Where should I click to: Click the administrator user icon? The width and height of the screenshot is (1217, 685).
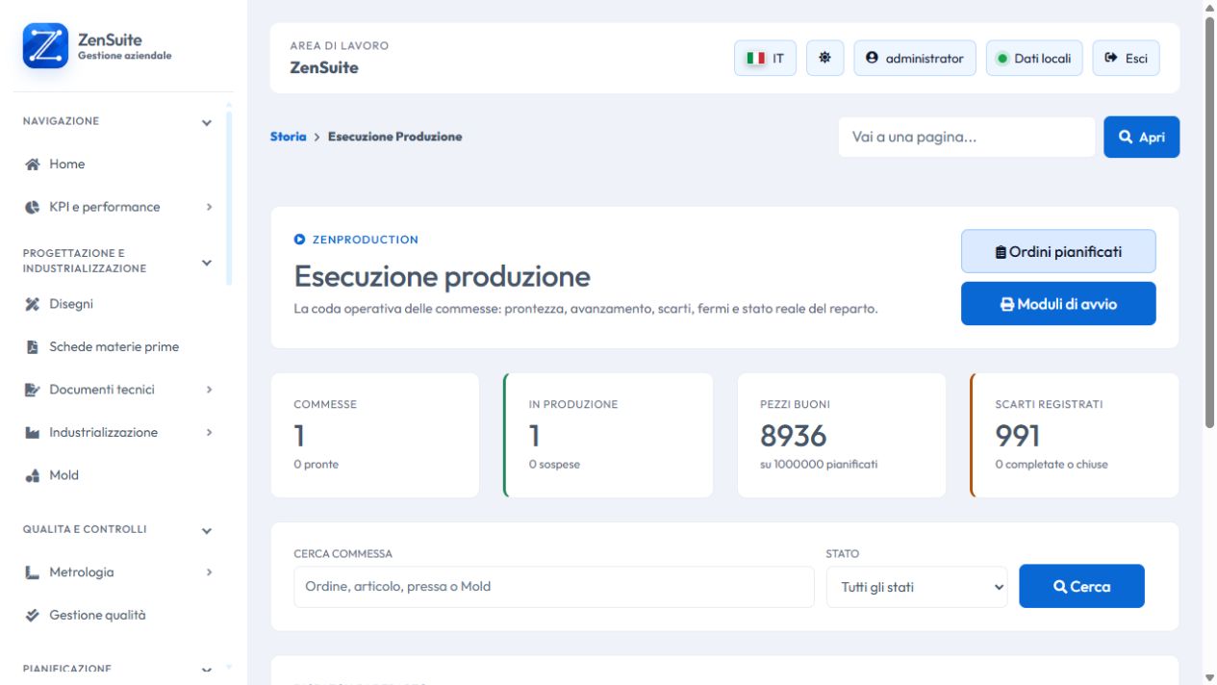873,58
